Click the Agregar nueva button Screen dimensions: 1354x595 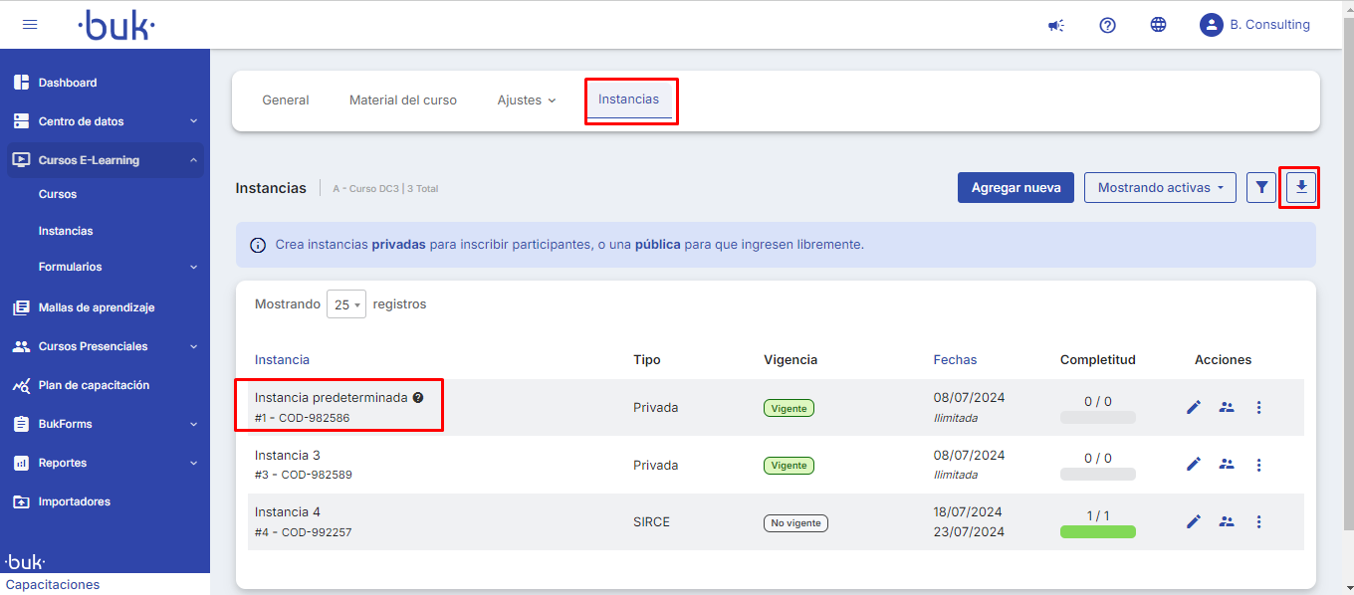(1015, 187)
